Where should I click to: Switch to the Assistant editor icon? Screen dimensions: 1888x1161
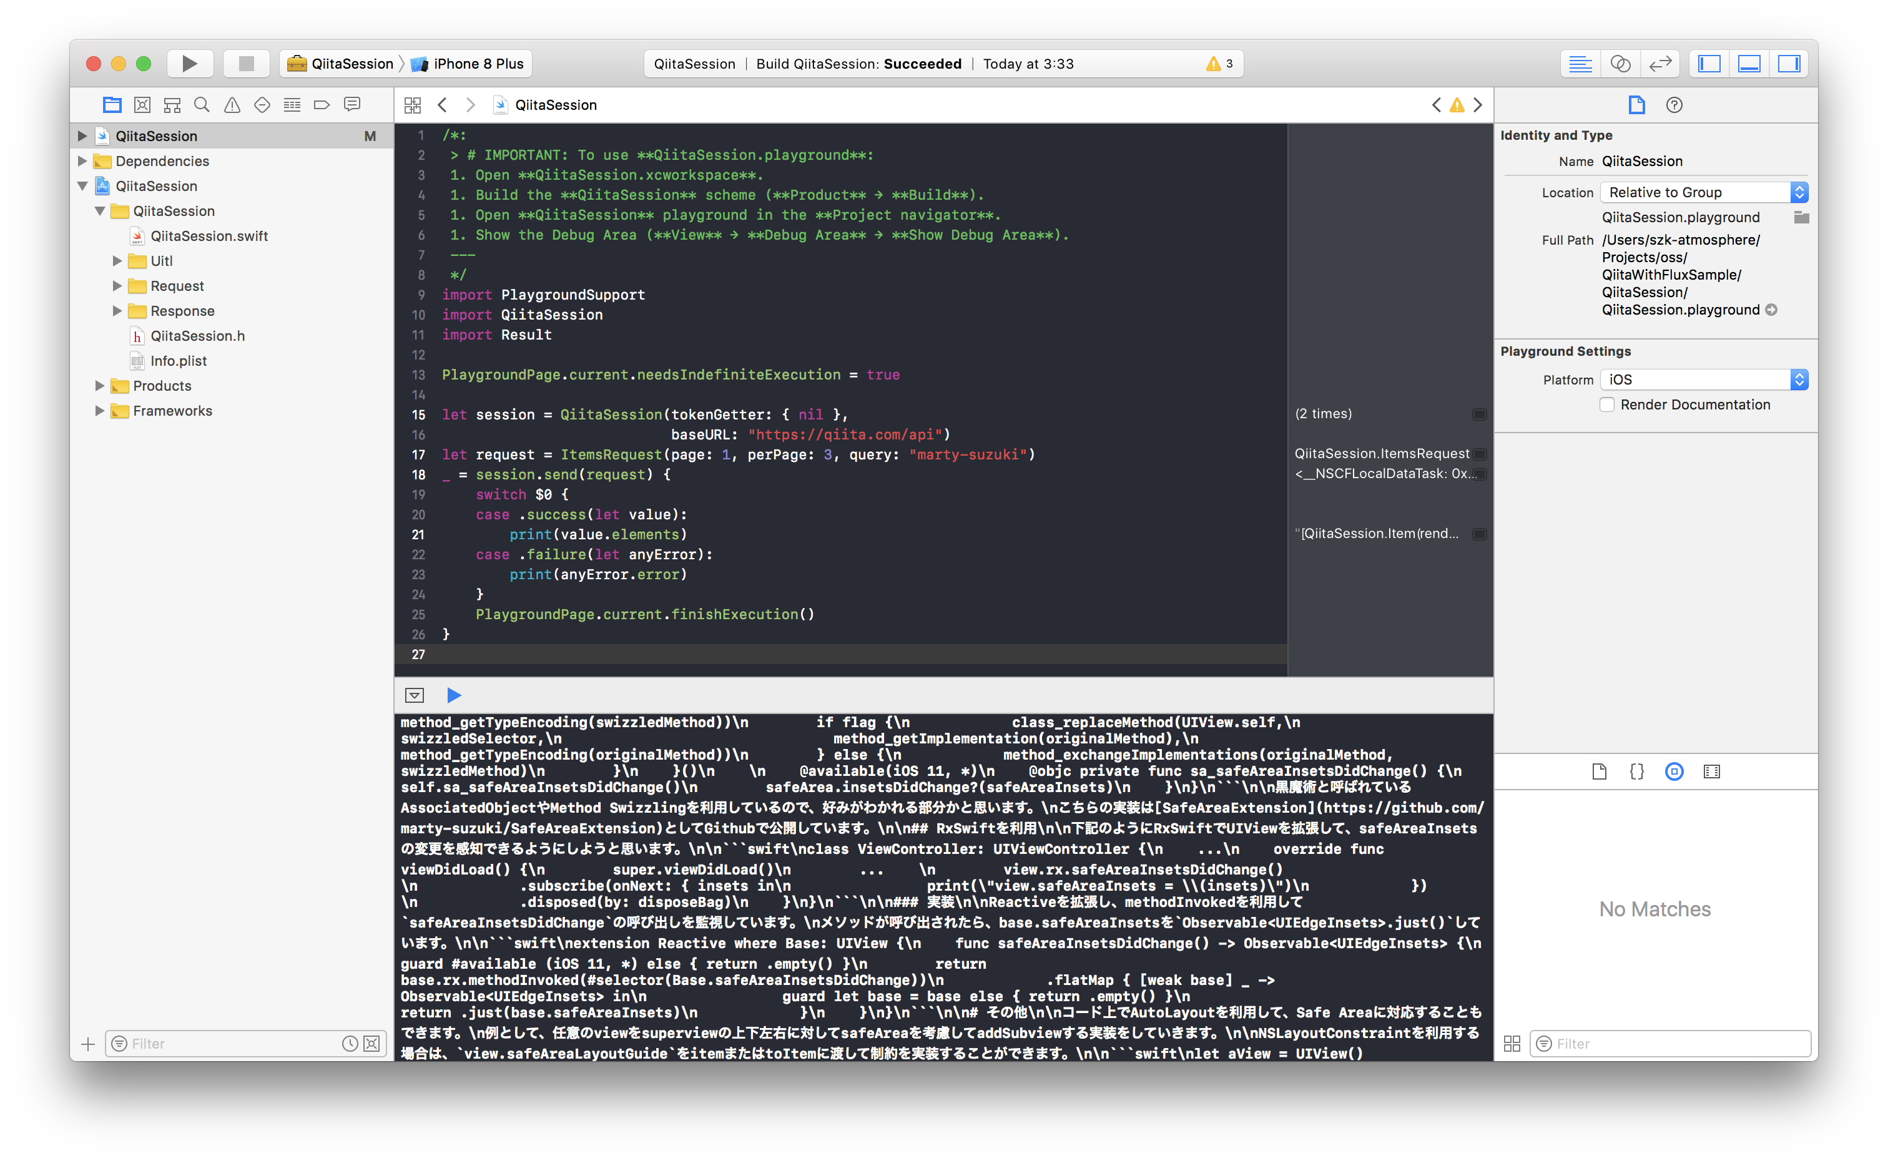(1620, 64)
